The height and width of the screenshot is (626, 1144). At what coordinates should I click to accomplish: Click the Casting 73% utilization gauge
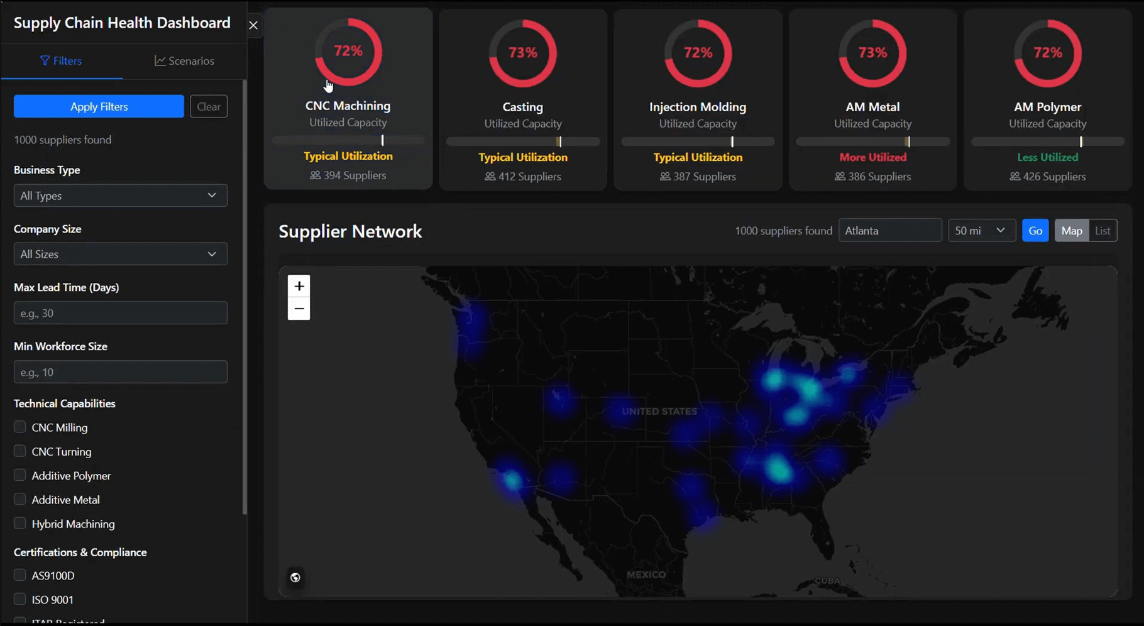click(522, 53)
